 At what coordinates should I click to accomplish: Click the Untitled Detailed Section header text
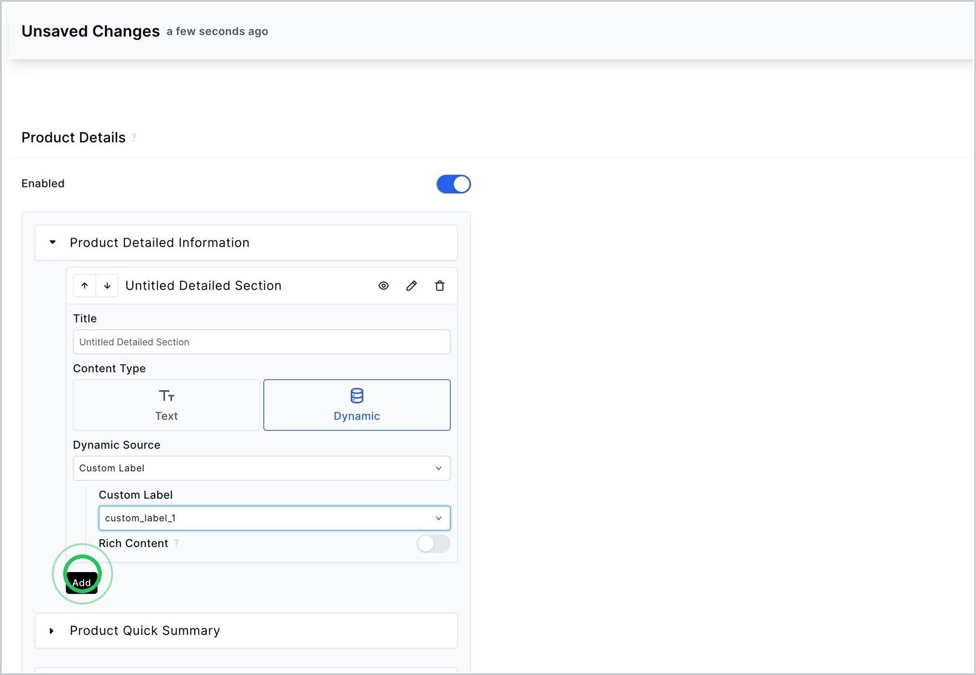point(203,286)
